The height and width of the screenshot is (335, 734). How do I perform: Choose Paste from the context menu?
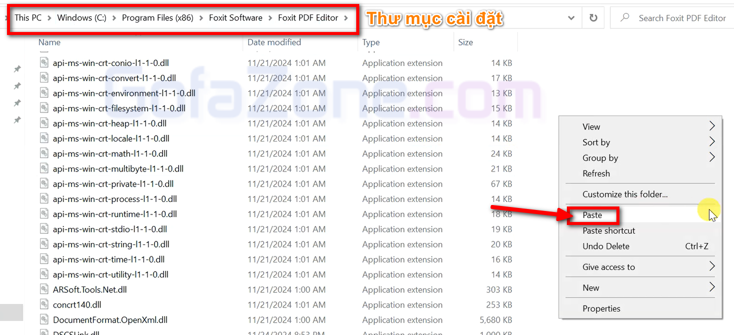592,215
